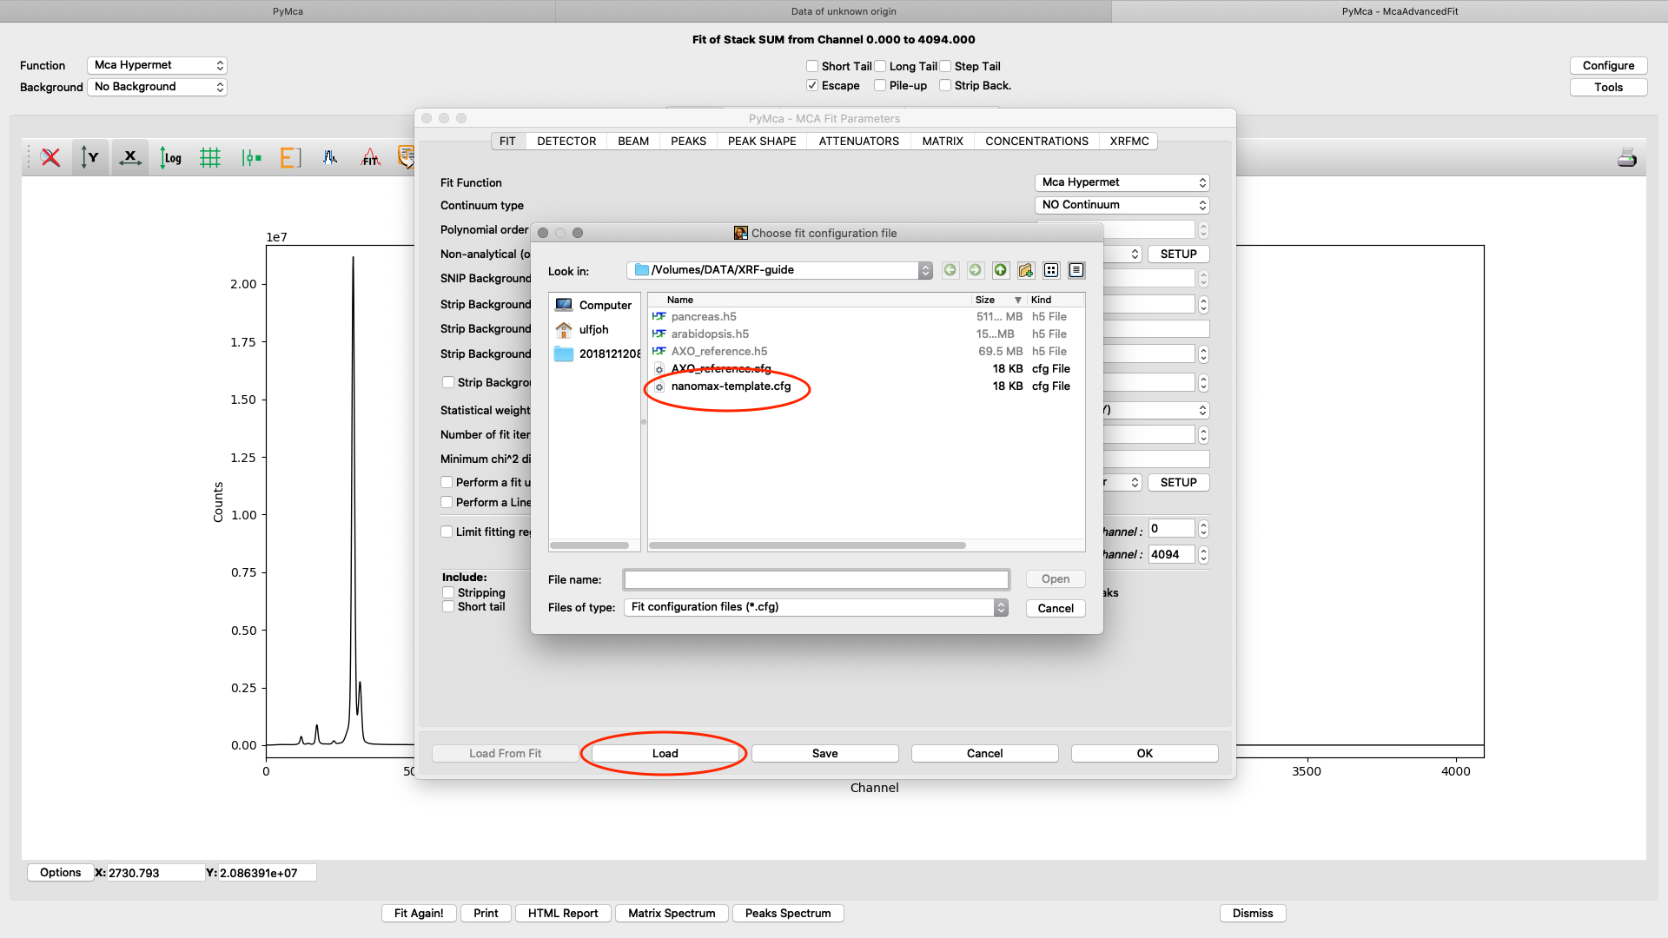The height and width of the screenshot is (938, 1668).
Task: Click the reset zoom magnifier icon
Action: coord(50,157)
